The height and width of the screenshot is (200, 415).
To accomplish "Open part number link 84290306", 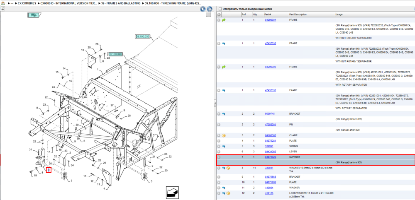I will (x=271, y=67).
